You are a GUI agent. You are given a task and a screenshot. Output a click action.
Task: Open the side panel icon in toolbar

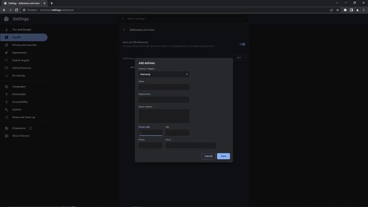(351, 10)
